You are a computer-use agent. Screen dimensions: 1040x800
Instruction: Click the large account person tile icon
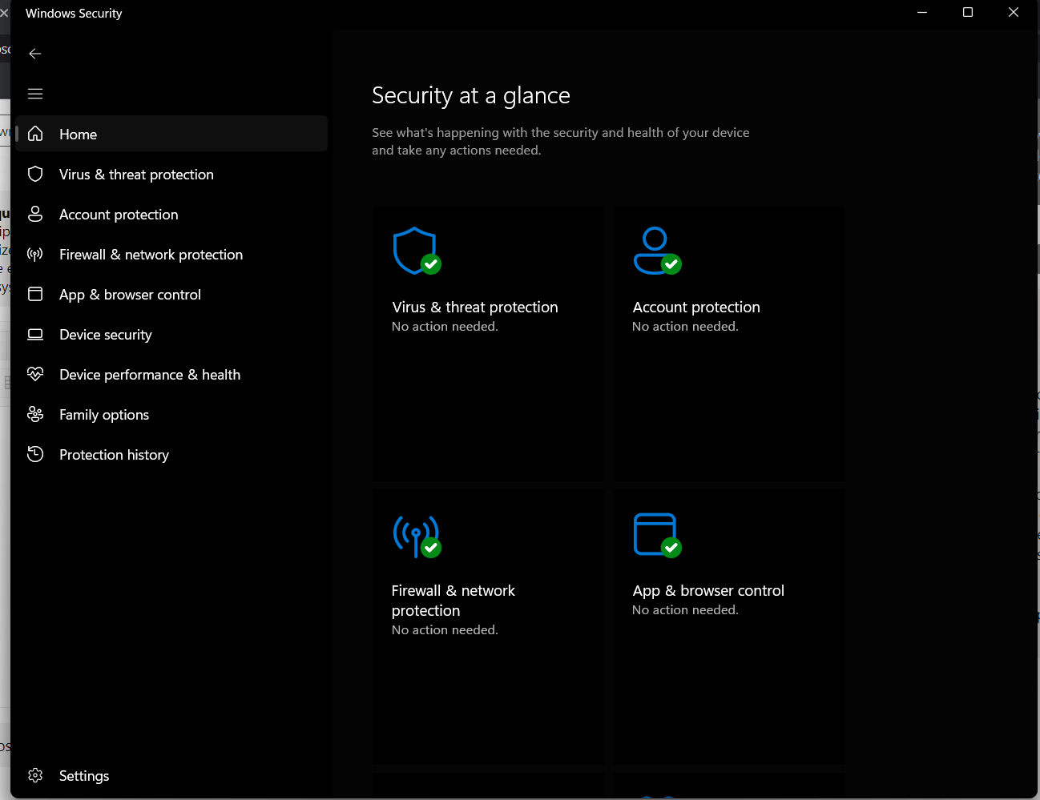point(657,251)
